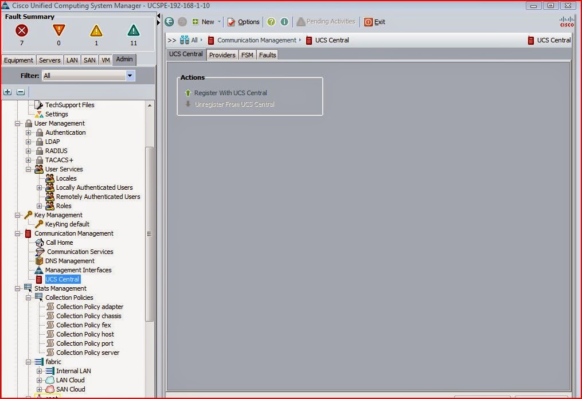Expand the Authentication node
The height and width of the screenshot is (399, 582).
click(x=28, y=132)
